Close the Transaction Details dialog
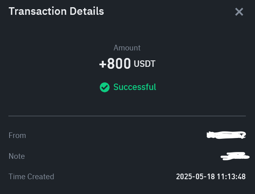 pyautogui.click(x=239, y=12)
